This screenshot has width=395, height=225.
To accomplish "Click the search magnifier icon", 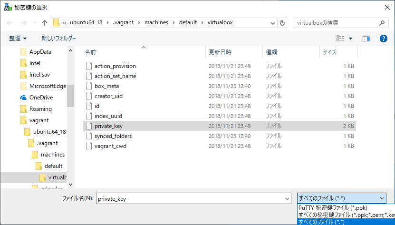I will pos(382,23).
